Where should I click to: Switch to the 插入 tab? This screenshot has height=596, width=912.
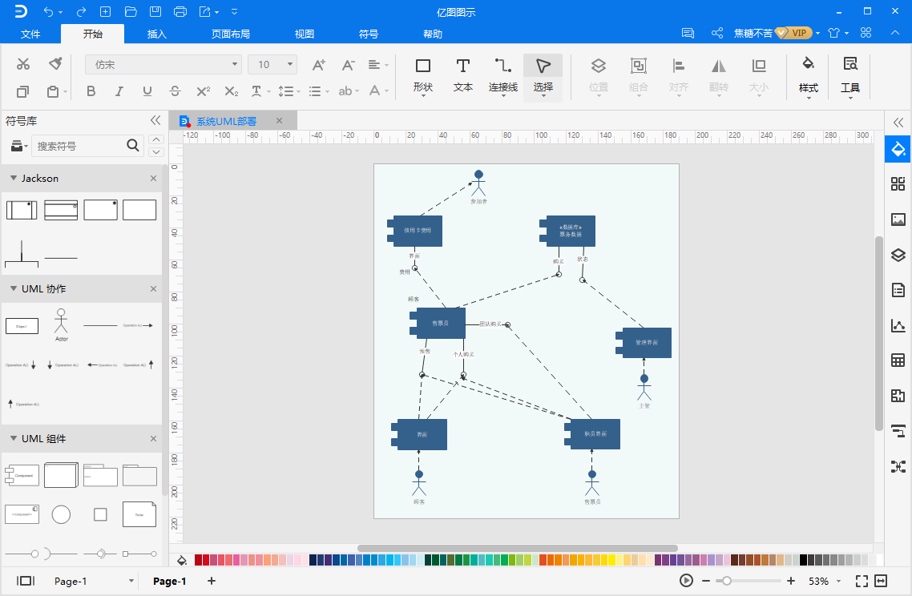[x=157, y=34]
